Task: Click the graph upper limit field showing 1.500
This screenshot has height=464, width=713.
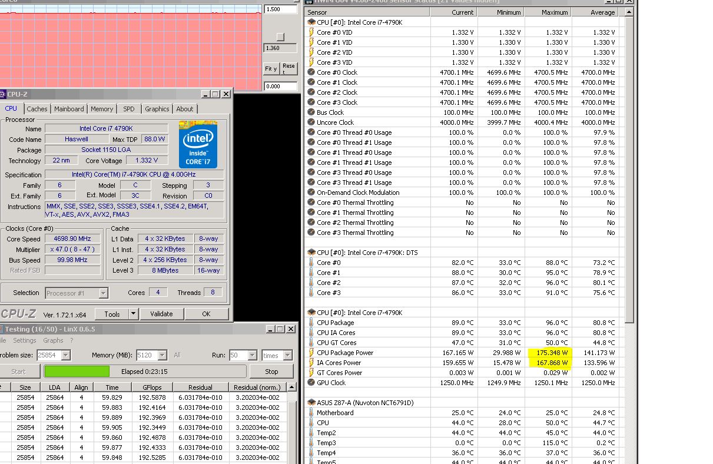Action: click(281, 9)
